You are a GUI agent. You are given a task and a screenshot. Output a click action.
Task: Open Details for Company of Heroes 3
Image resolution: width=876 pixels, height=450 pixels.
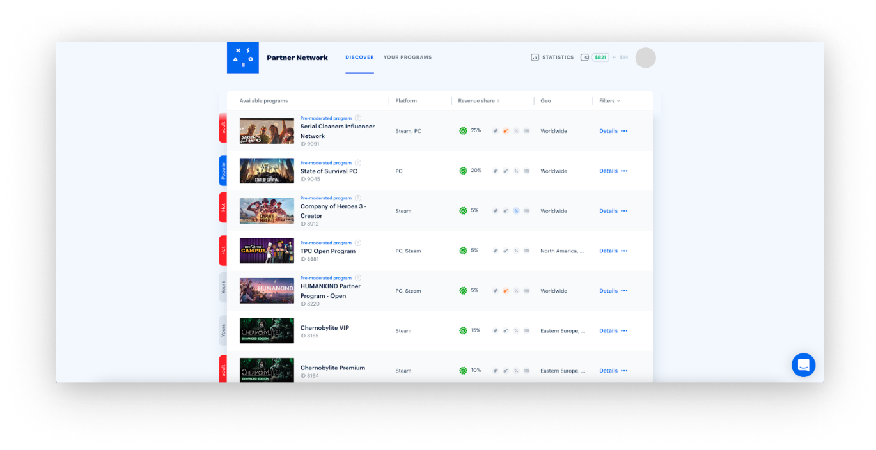[608, 211]
